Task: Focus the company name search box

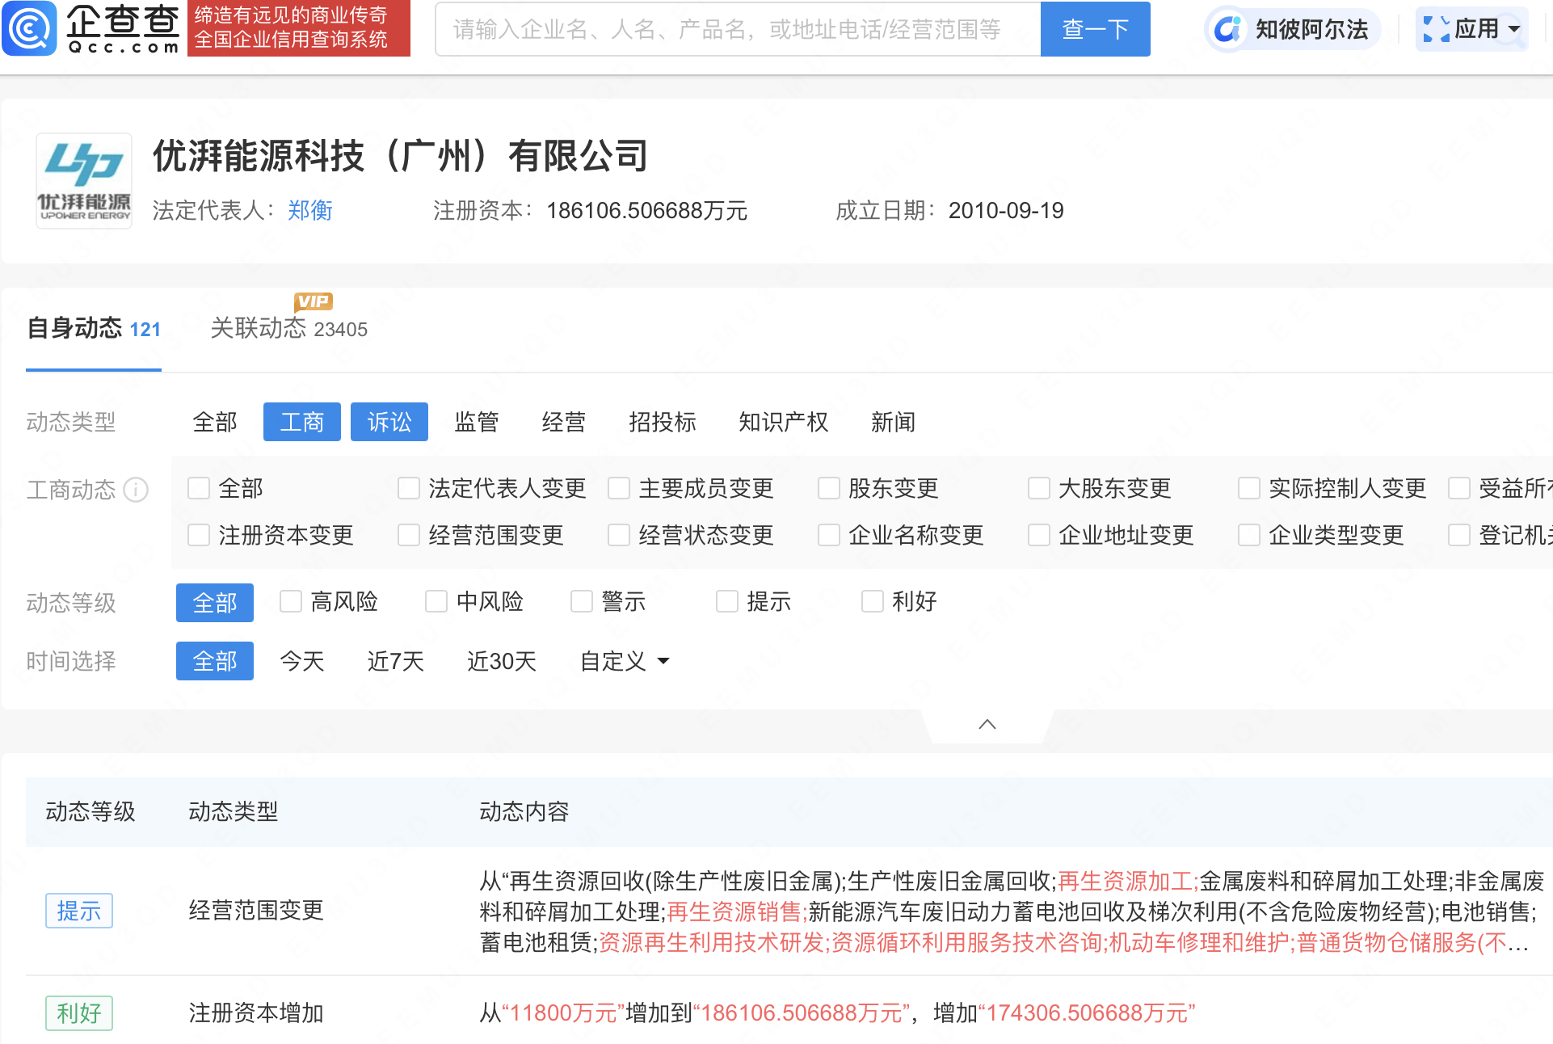Action: 738,29
